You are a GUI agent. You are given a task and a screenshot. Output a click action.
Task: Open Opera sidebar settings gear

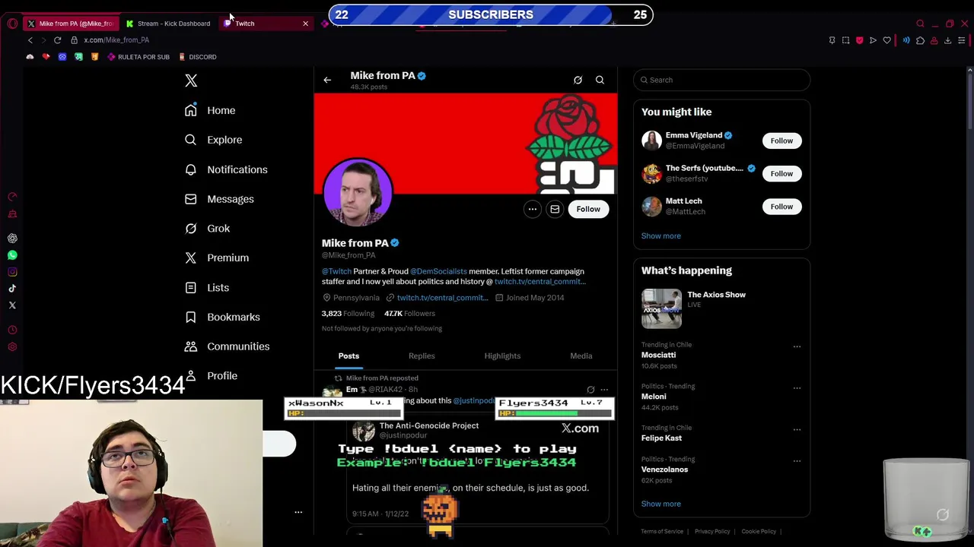[x=12, y=347]
